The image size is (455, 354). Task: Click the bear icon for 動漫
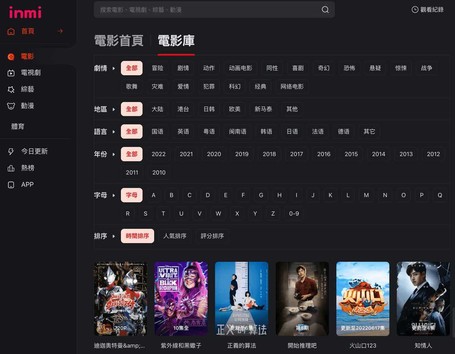coord(11,106)
